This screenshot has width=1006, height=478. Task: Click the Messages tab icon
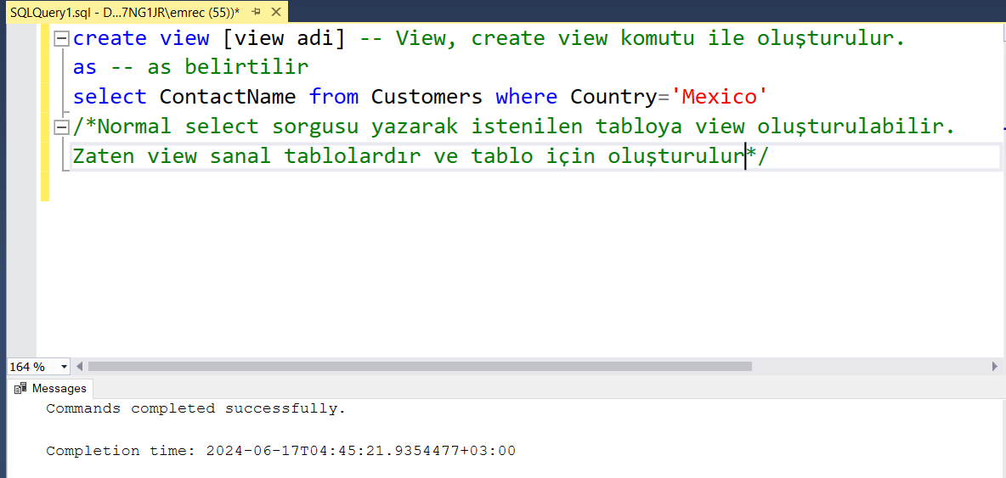[21, 388]
